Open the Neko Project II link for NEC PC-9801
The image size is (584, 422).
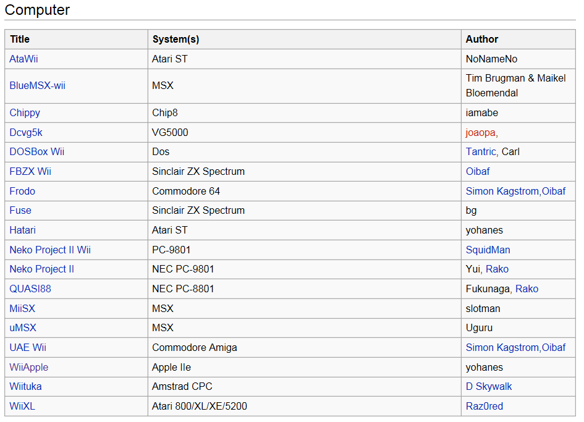point(42,269)
